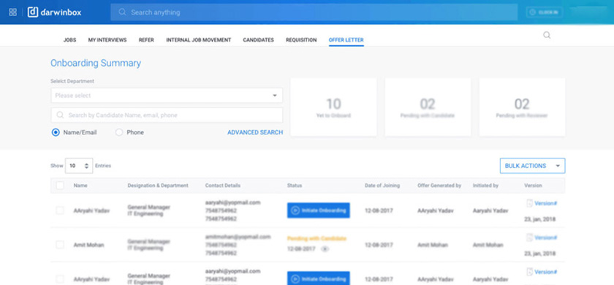Click the Version column header
Image resolution: width=614 pixels, height=285 pixels.
[533, 186]
